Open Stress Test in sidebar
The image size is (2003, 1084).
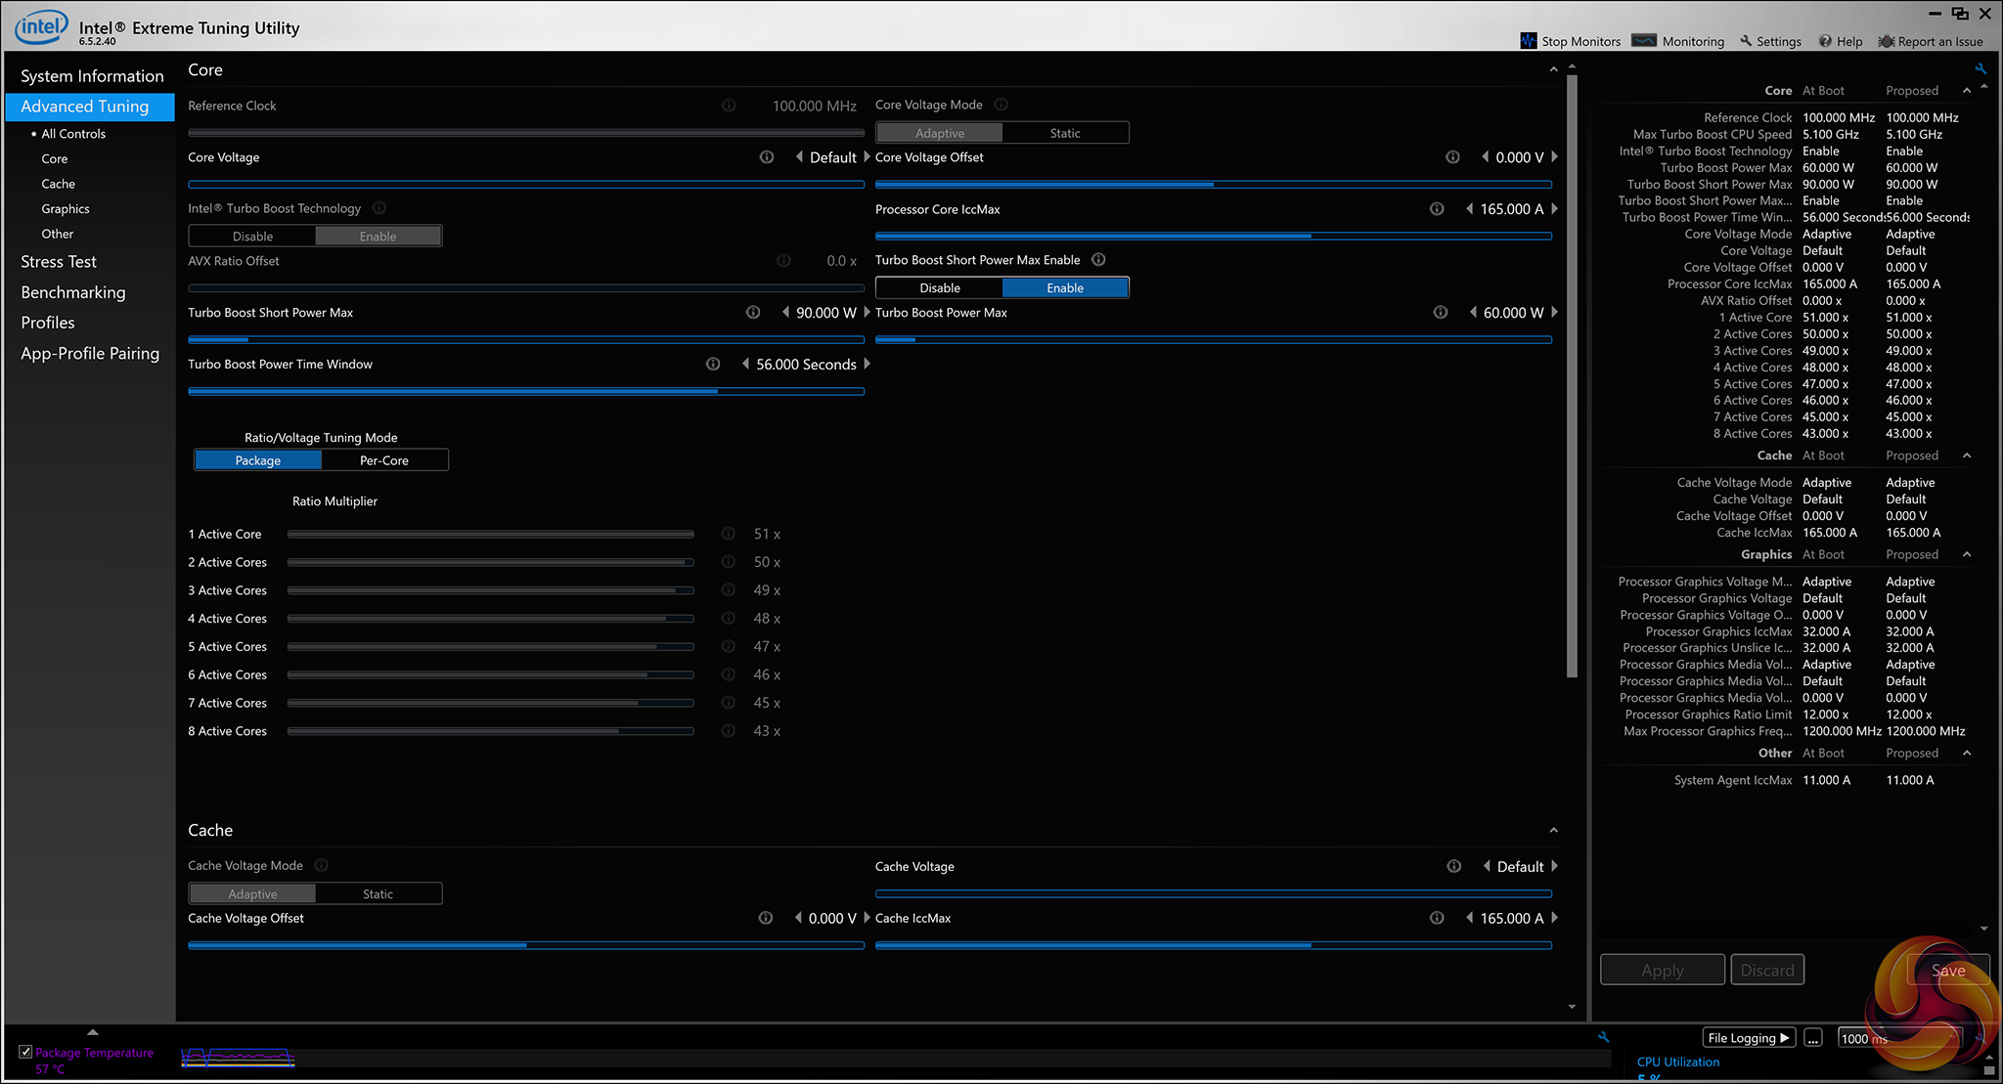[59, 262]
